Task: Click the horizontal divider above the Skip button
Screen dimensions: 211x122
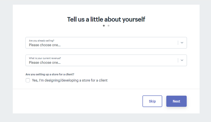Action: [106, 89]
